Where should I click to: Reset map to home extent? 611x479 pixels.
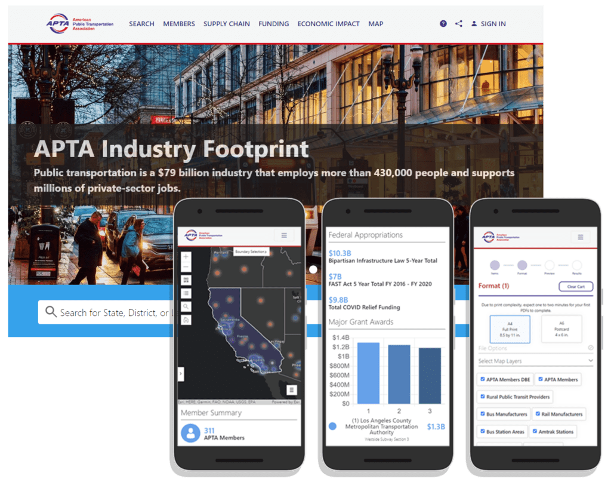pyautogui.click(x=186, y=320)
